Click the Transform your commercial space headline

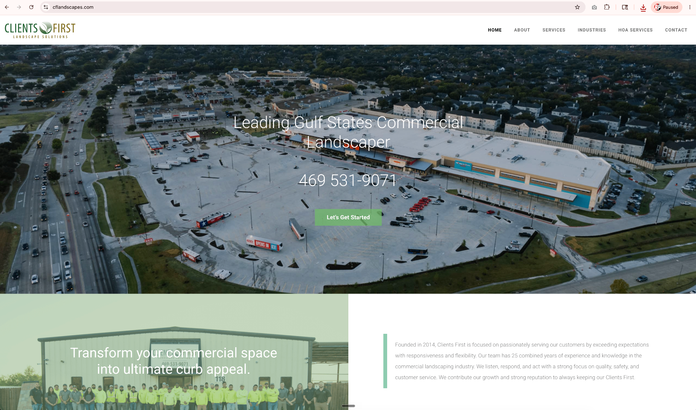[x=174, y=361]
